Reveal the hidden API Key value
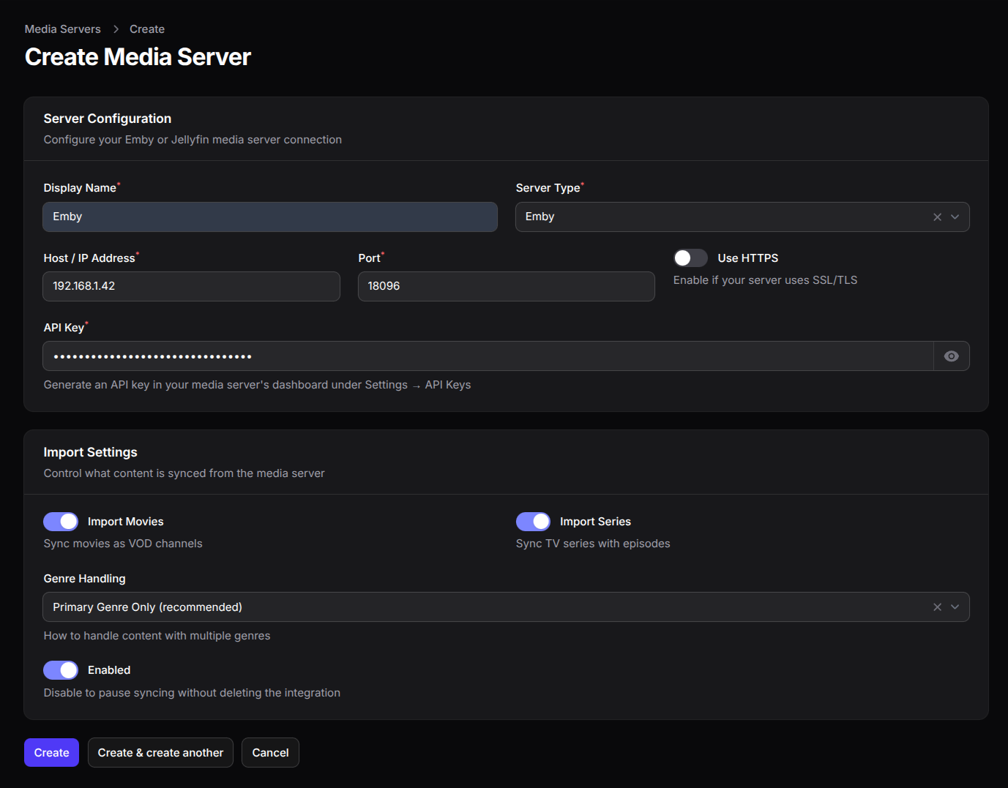This screenshot has height=788, width=1008. [952, 356]
